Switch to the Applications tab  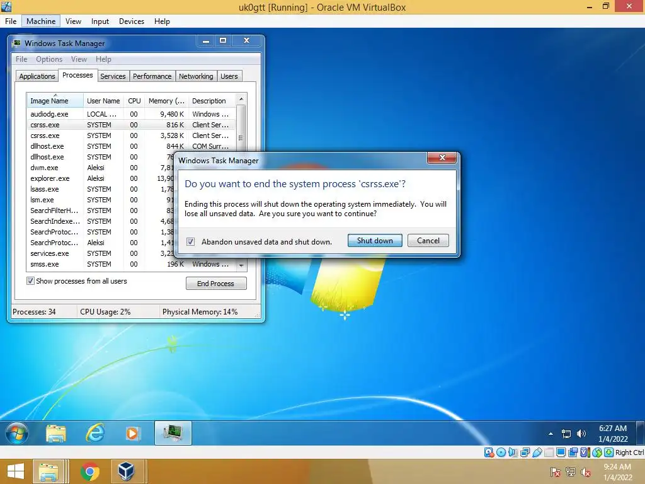[37, 76]
